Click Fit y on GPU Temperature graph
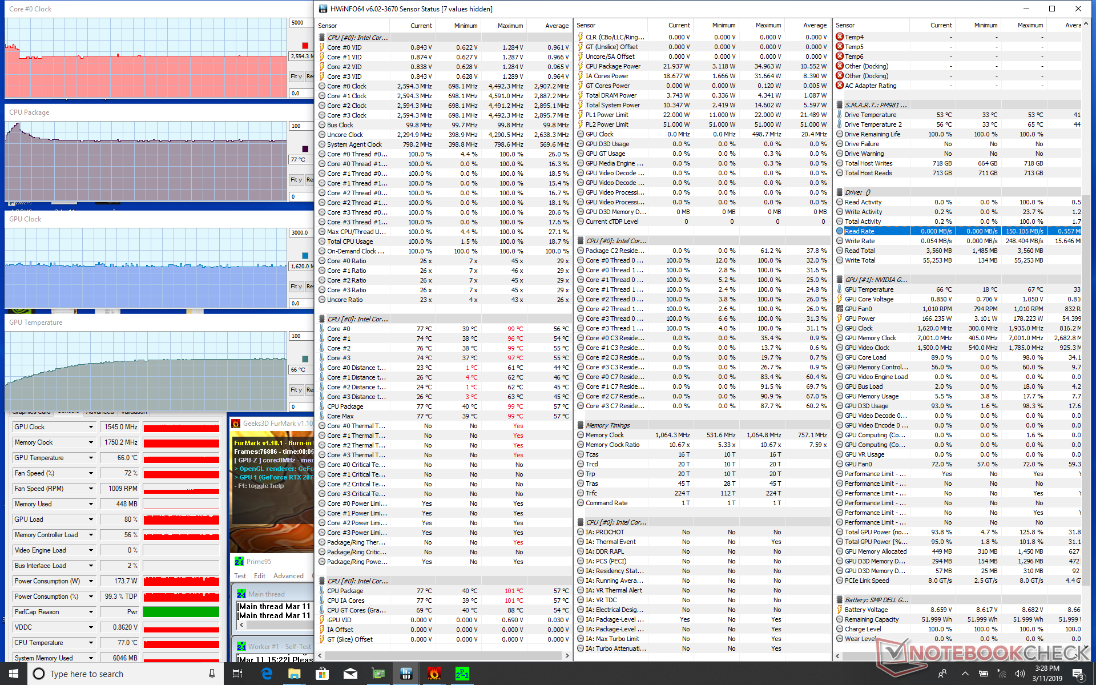 point(296,390)
